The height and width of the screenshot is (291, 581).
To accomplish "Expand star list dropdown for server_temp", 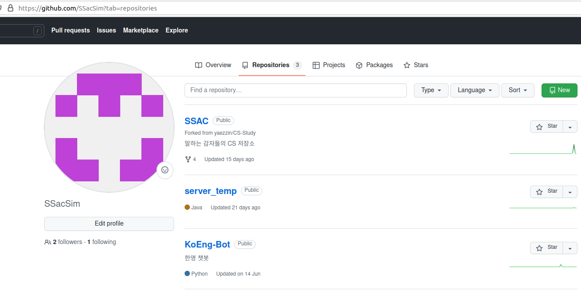I will click(570, 192).
